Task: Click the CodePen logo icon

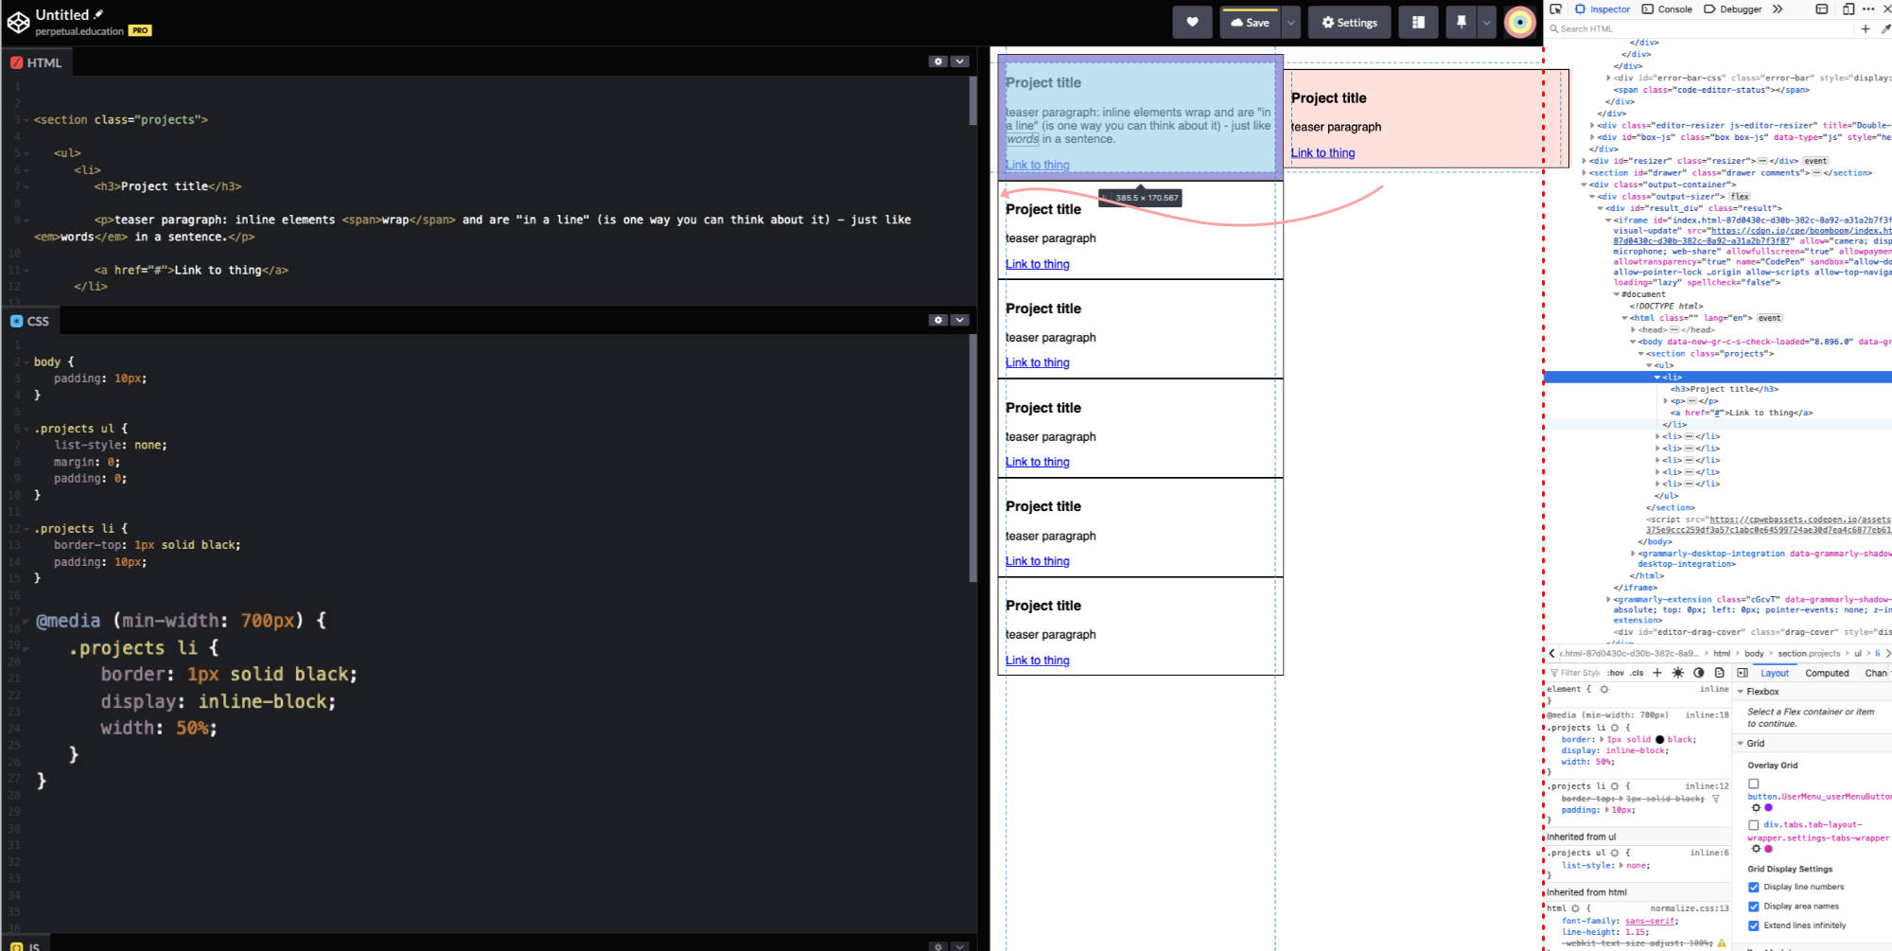Action: click(18, 22)
